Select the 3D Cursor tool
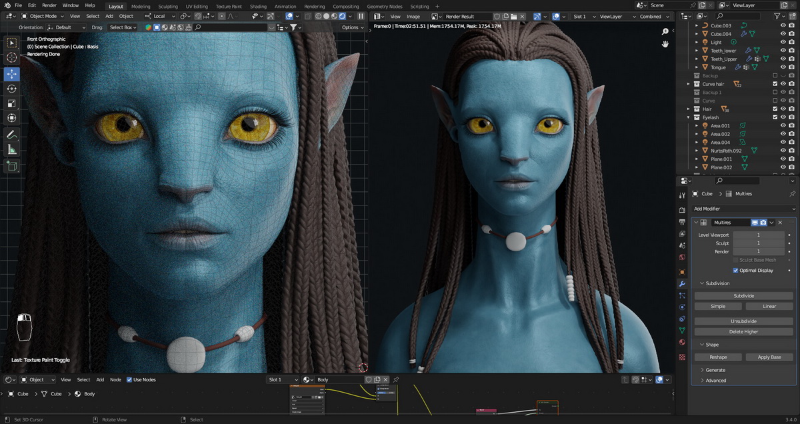 (12, 58)
